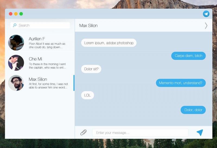The height and width of the screenshot is (148, 217).
Task: Click the To these in the morning preview
Action: (47, 66)
